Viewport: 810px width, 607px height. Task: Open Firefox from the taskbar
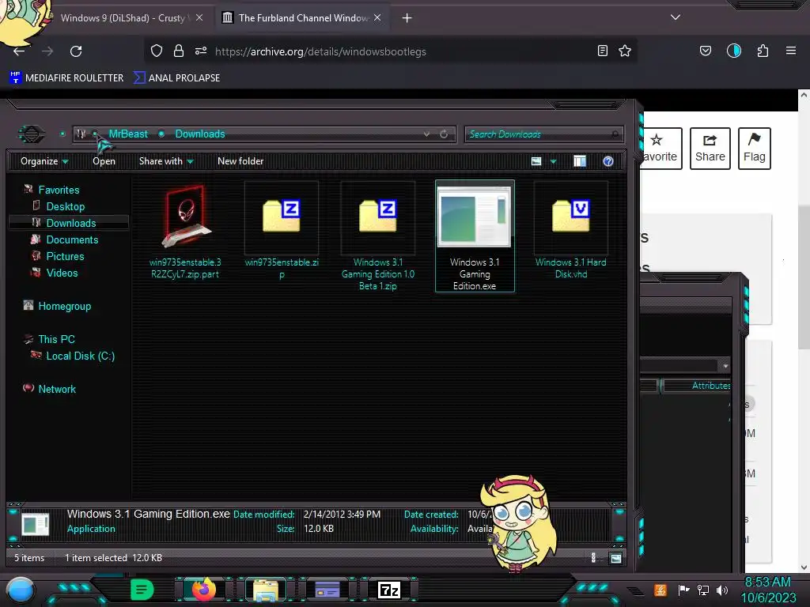(203, 590)
